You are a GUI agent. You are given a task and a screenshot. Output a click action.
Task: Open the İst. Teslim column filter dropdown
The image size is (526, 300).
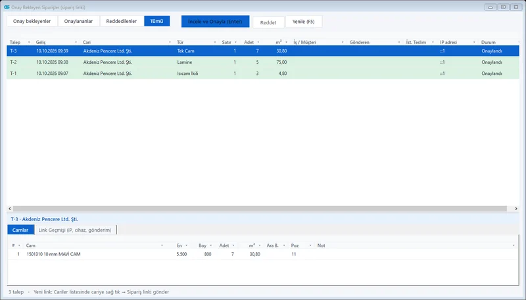(x=433, y=42)
